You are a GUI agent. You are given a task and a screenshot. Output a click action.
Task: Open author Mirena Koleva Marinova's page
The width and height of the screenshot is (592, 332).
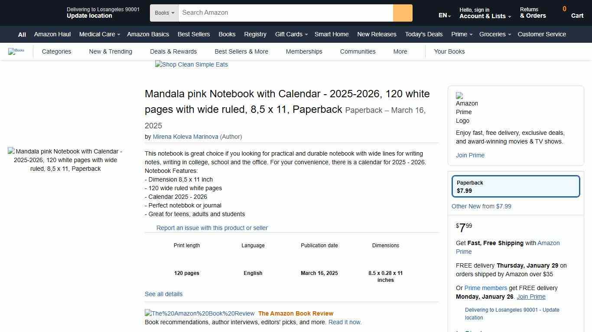185,137
